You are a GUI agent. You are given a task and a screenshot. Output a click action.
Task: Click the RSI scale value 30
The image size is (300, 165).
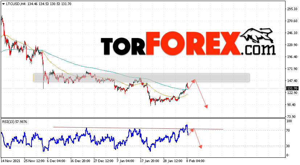click(288, 146)
